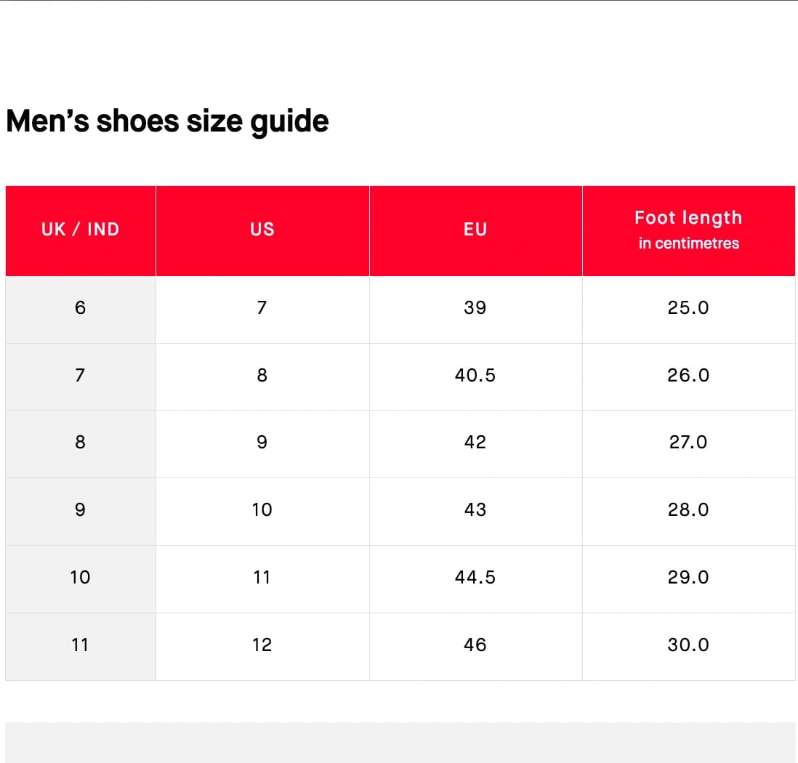The height and width of the screenshot is (763, 798).
Task: Click EU size 44.5 cell
Action: [x=476, y=579]
